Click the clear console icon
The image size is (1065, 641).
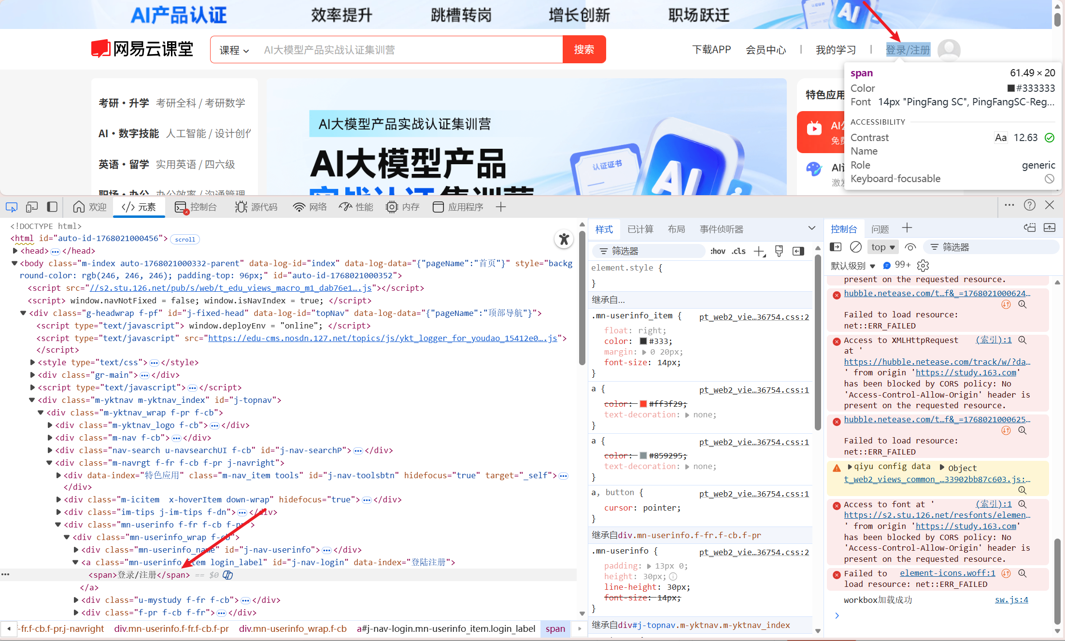[855, 247]
